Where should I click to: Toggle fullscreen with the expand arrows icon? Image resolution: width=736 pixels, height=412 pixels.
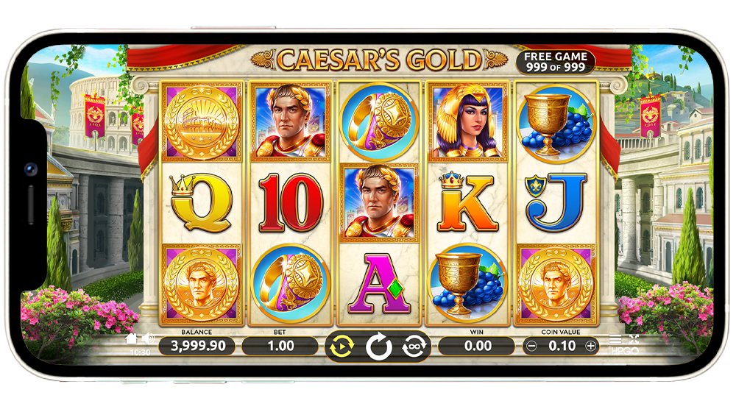click(634, 339)
